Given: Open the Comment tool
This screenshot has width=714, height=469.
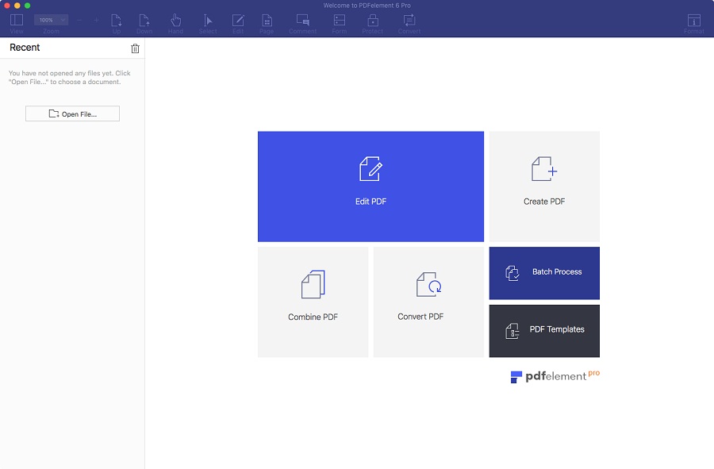Looking at the screenshot, I should coord(302,21).
